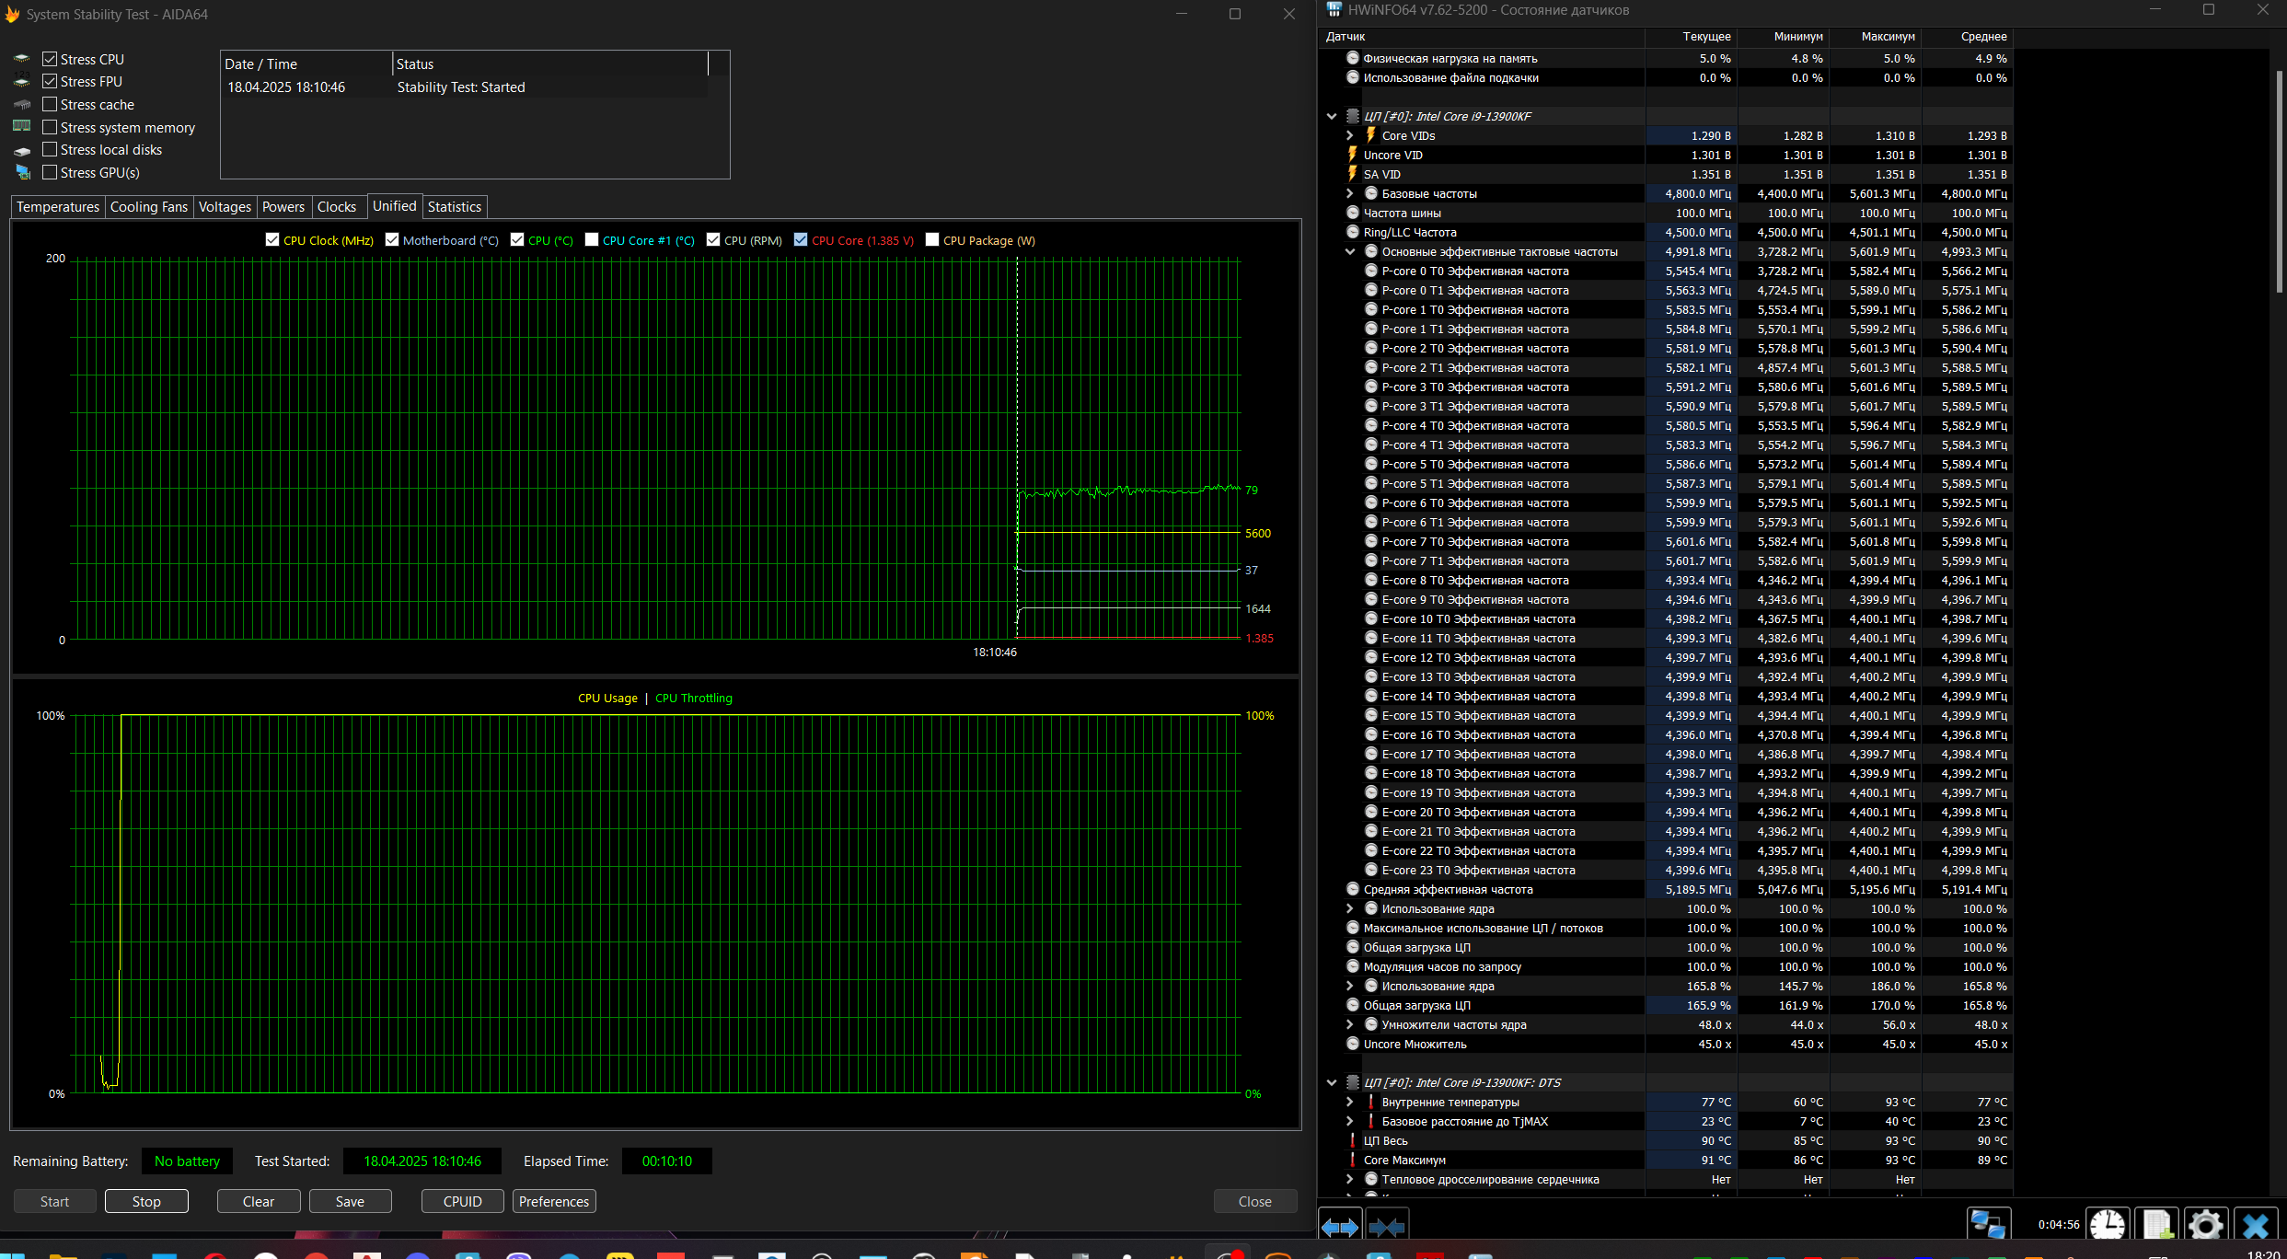Collapse the effective clock frequencies tree node
The height and width of the screenshot is (1259, 2287).
pos(1350,252)
